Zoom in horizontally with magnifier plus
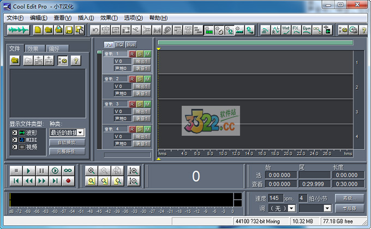The height and width of the screenshot is (229, 371). (91, 171)
